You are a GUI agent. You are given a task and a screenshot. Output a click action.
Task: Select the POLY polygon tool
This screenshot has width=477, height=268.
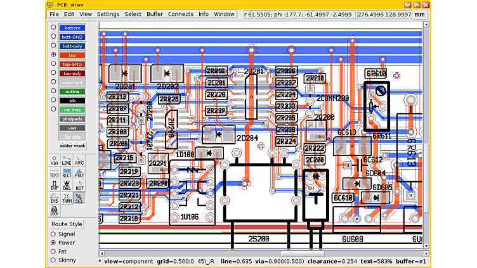coord(79,173)
